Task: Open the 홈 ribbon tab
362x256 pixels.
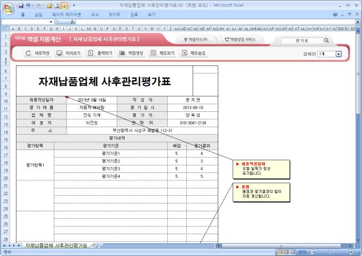Action: (x=22, y=15)
